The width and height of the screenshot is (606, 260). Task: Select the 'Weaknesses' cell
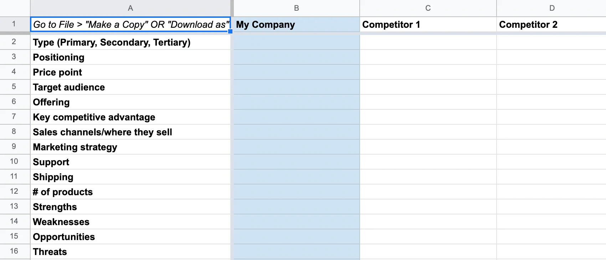point(130,222)
